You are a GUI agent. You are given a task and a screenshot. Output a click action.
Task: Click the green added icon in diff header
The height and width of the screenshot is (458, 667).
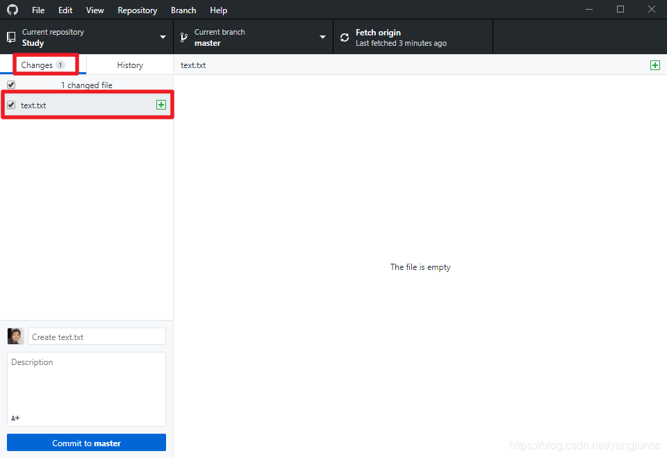pyautogui.click(x=655, y=65)
